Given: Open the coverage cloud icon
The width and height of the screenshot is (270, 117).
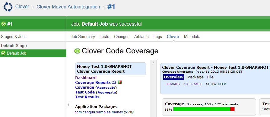Looking at the screenshot, I should click(114, 82).
